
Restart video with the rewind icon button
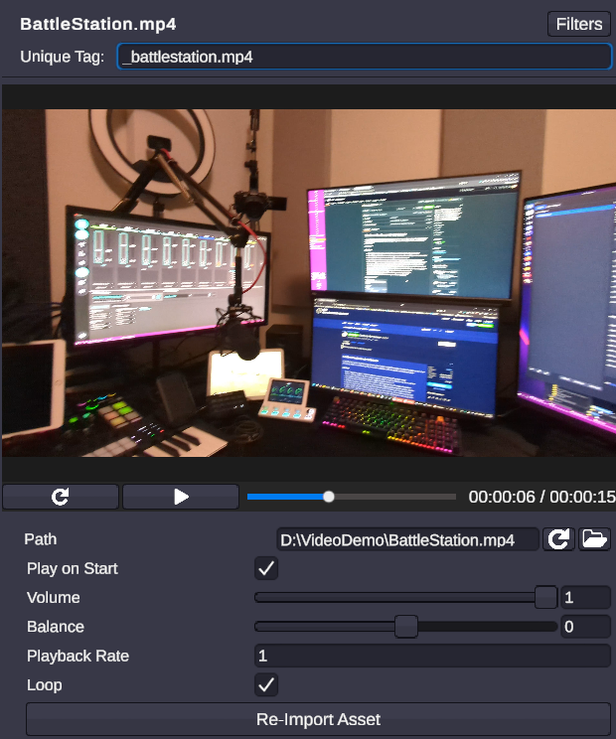click(61, 497)
